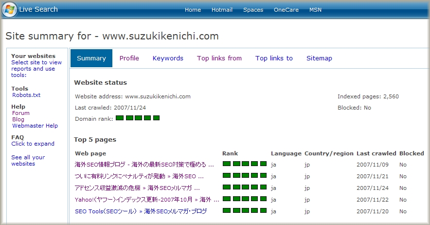
Task: Click the Country/region column header
Action: click(x=329, y=153)
